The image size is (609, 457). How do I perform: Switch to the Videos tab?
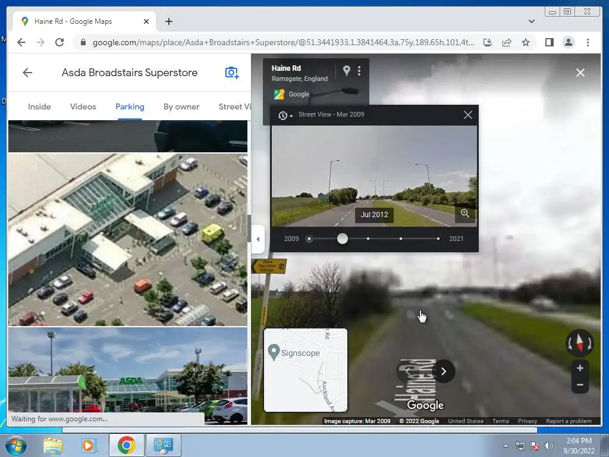[x=83, y=107]
